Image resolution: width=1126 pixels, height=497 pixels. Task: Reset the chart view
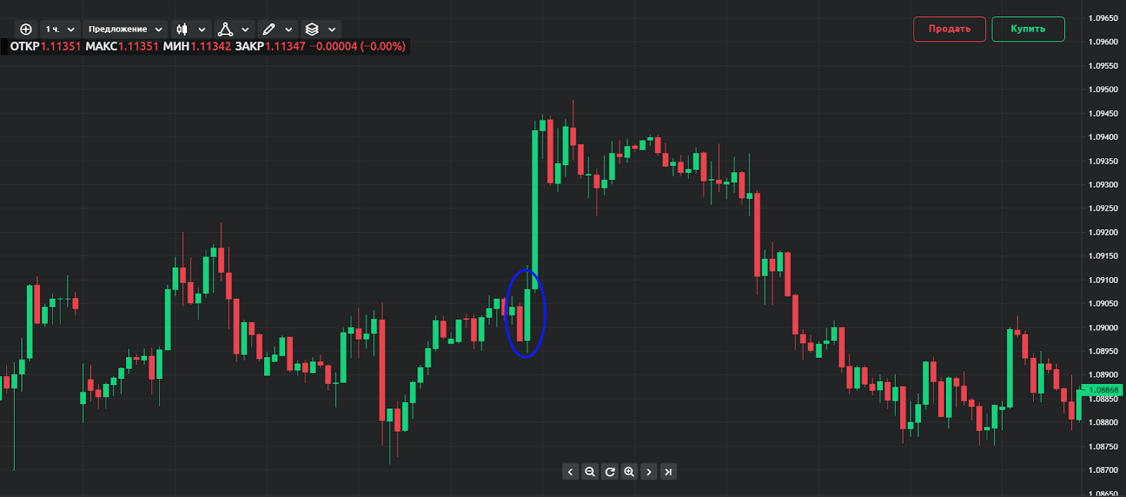tap(609, 472)
